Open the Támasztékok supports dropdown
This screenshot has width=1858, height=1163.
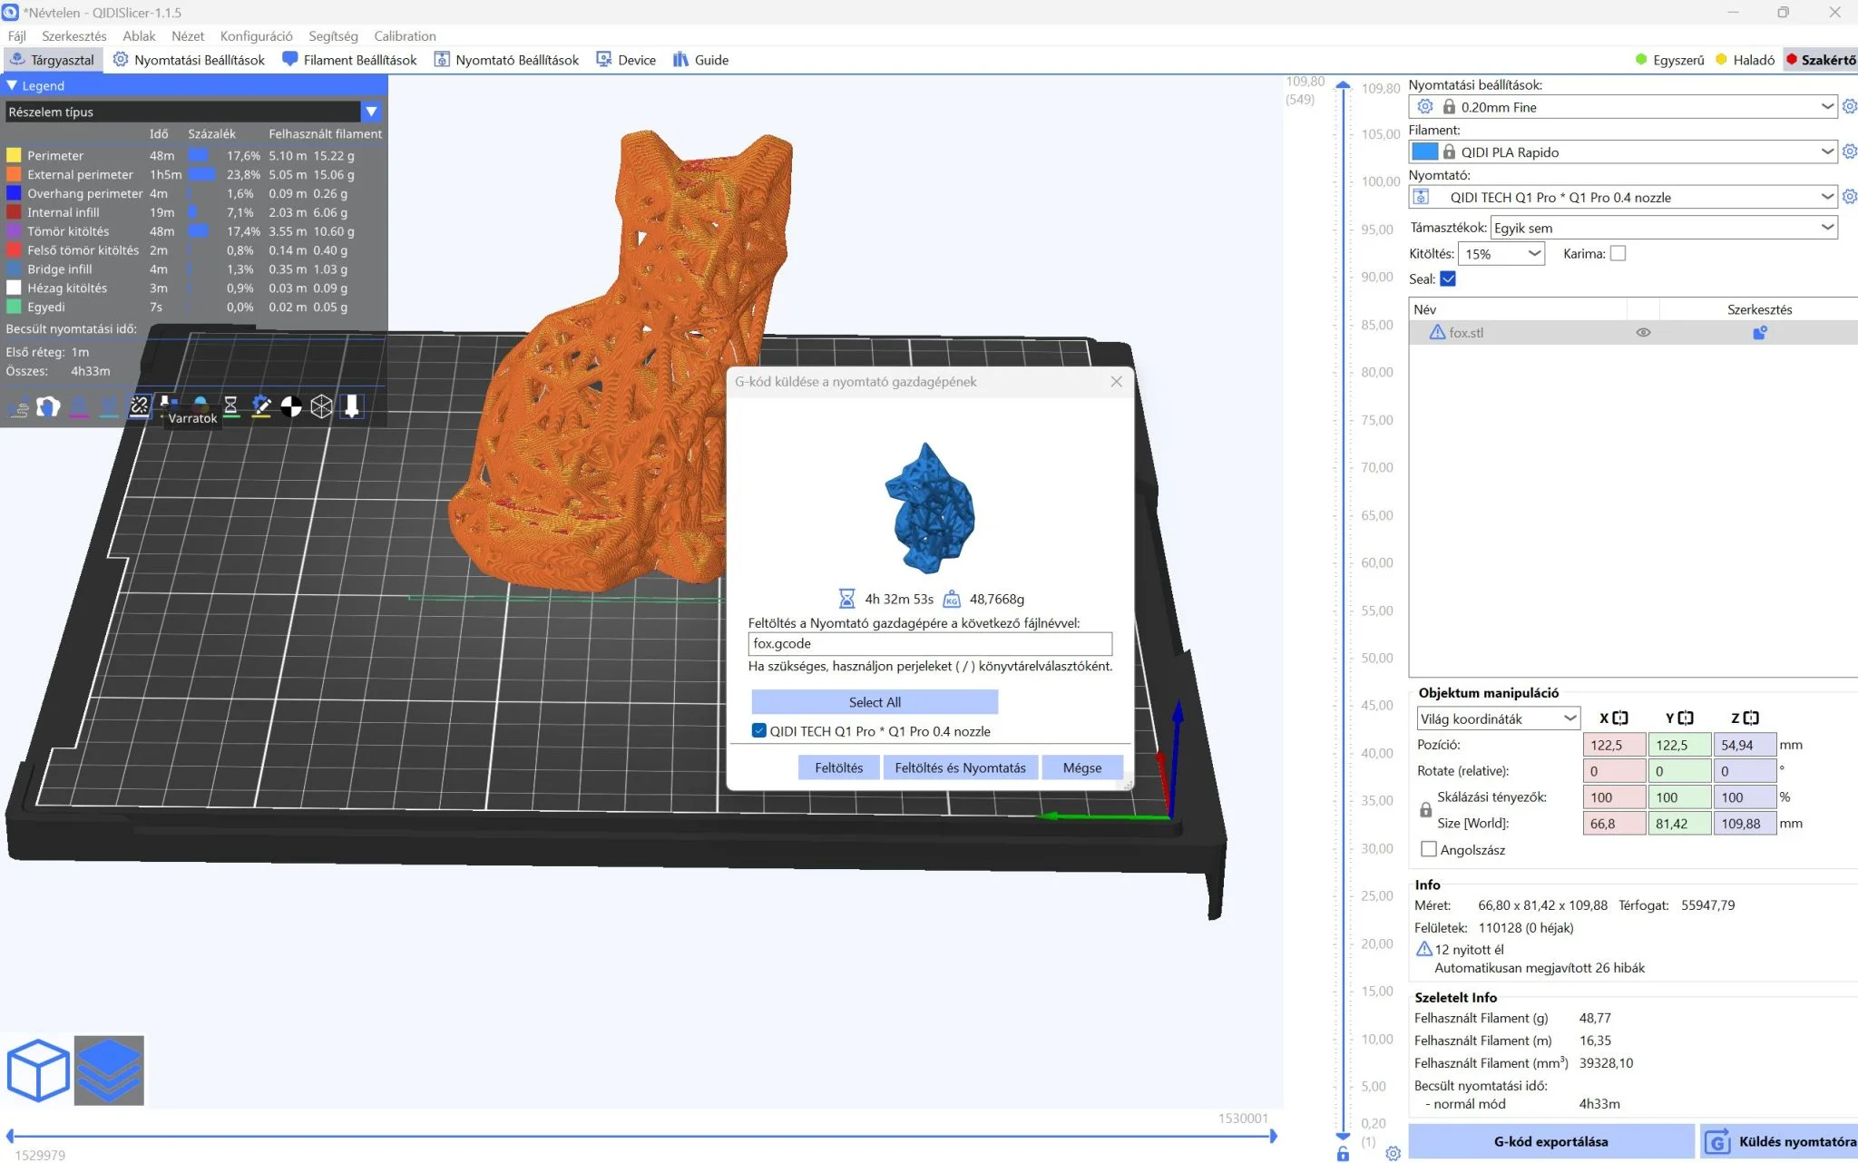[x=1664, y=228]
